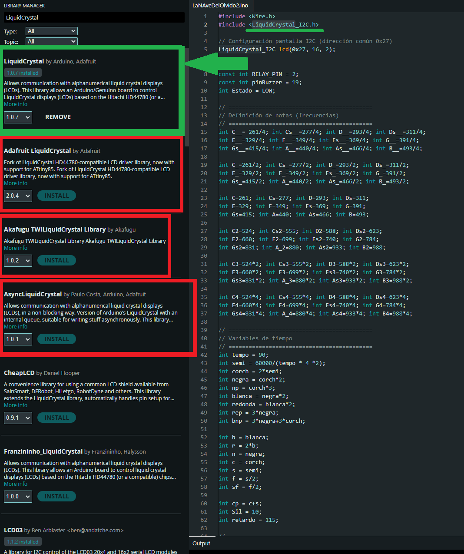
Task: Install the CheapLCD library
Action: click(56, 418)
